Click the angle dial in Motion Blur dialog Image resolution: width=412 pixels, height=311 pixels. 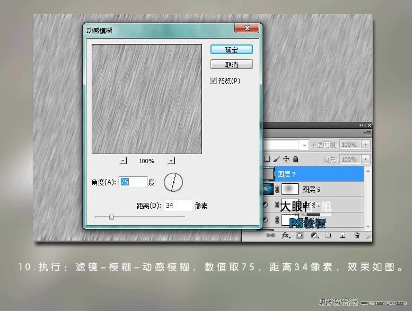173,182
